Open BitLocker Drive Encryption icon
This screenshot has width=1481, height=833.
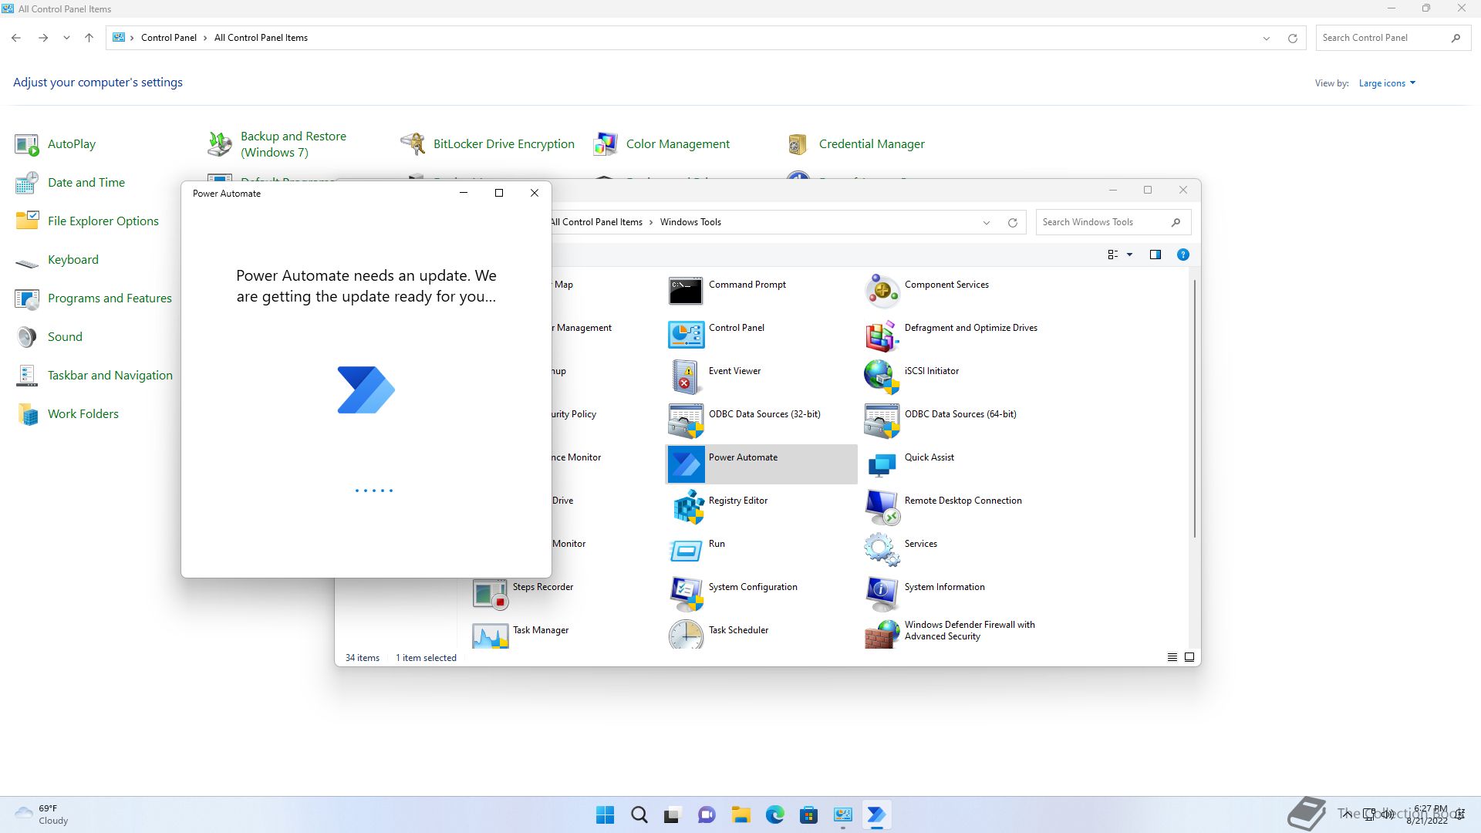tap(413, 144)
